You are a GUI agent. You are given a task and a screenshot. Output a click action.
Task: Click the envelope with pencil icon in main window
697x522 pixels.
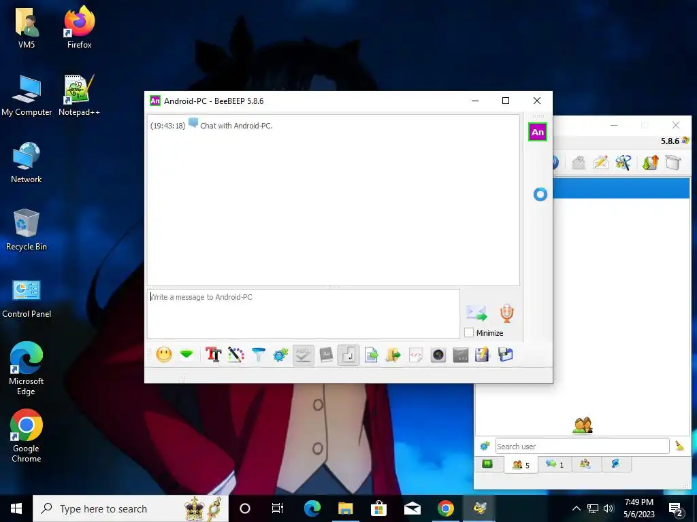(x=600, y=162)
